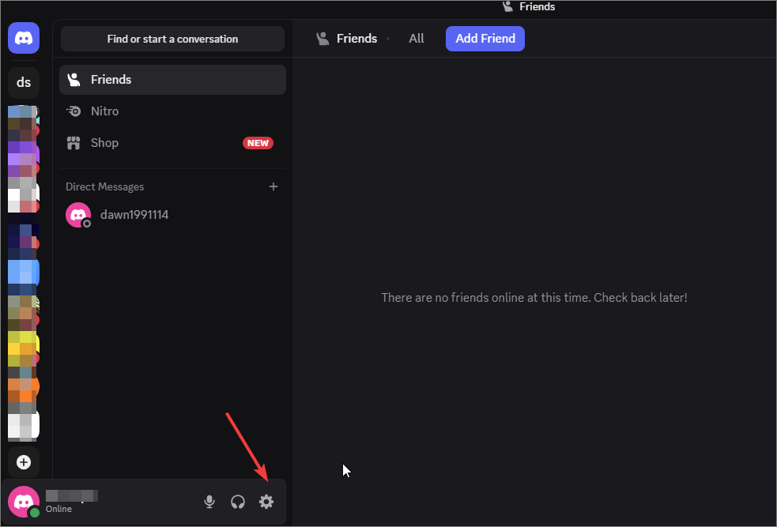Click dawn1991114's avatar

click(77, 214)
